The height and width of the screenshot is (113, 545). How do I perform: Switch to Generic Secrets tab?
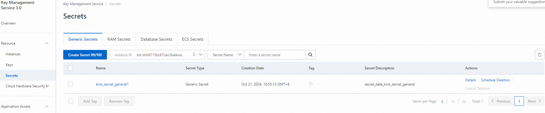(x=83, y=39)
